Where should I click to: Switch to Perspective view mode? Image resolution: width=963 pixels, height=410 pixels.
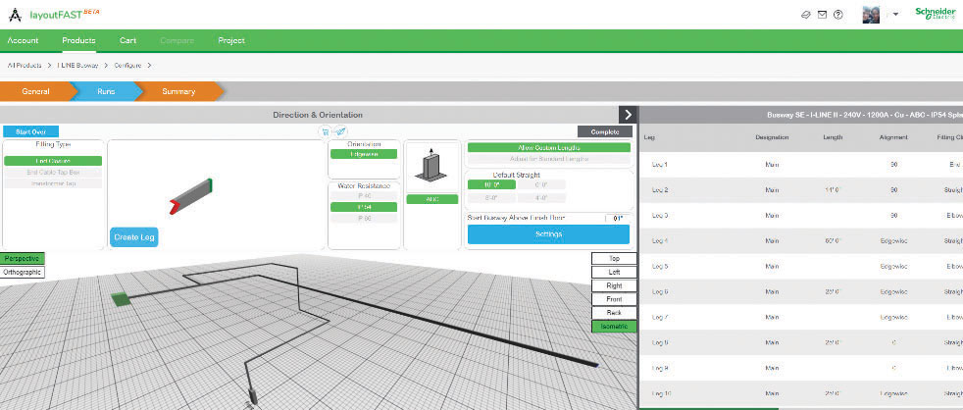pyautogui.click(x=23, y=259)
